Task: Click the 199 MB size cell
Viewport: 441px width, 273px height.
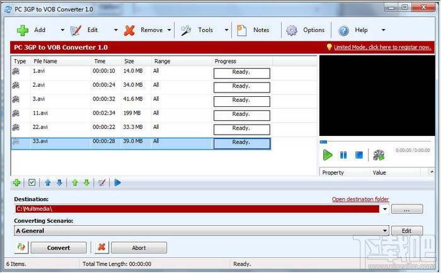Action: pyautogui.click(x=132, y=113)
